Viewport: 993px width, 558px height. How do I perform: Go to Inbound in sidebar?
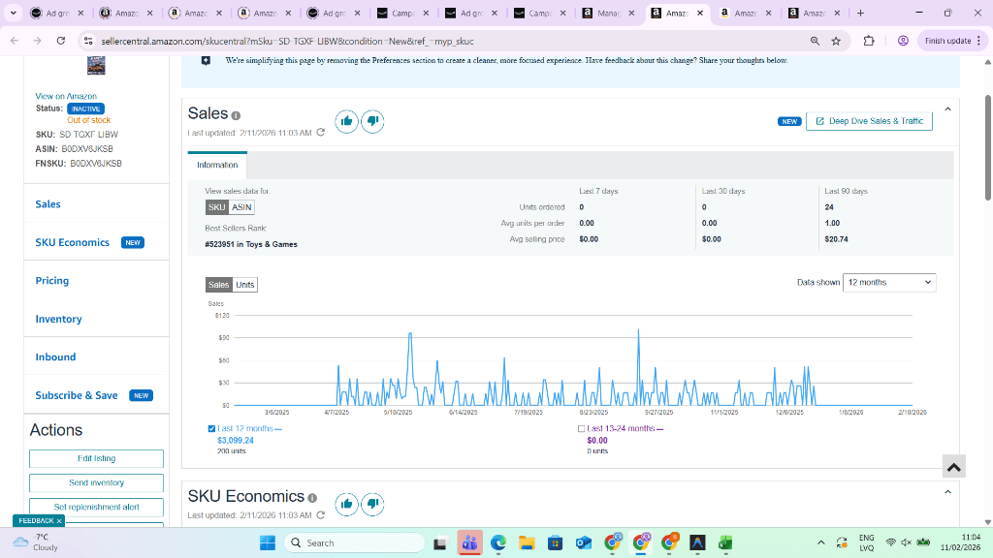click(x=55, y=356)
